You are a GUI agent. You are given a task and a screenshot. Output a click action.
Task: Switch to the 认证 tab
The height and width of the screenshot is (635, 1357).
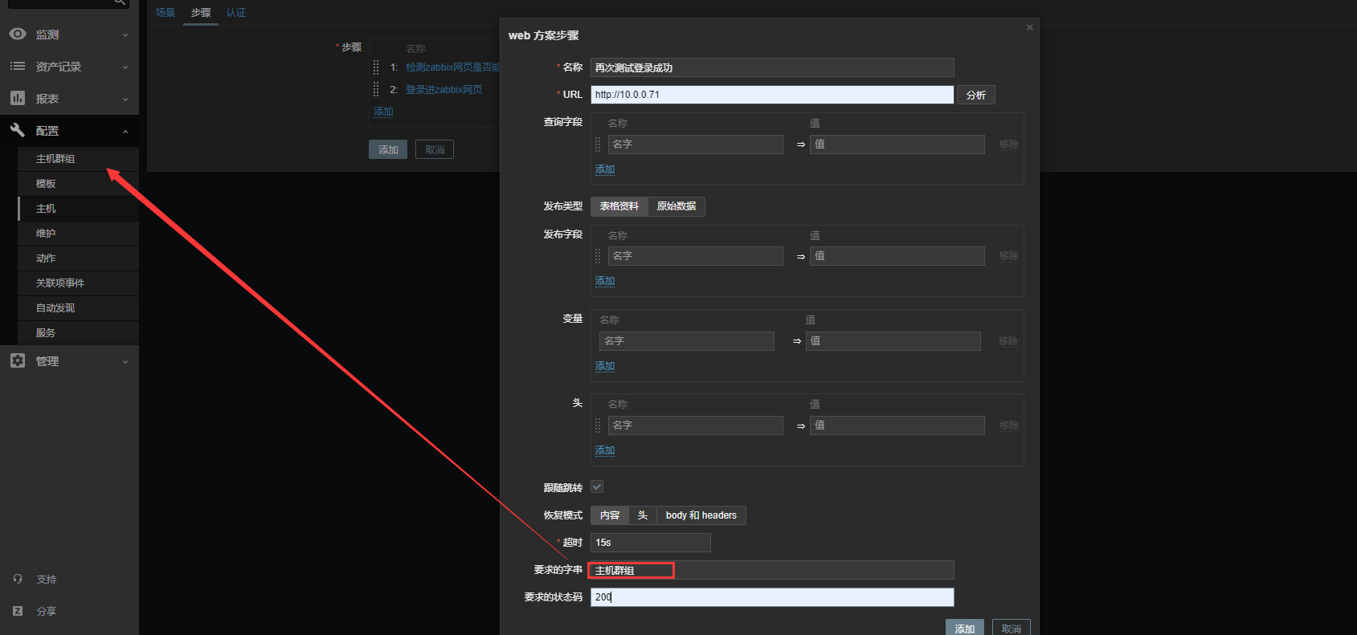236,13
